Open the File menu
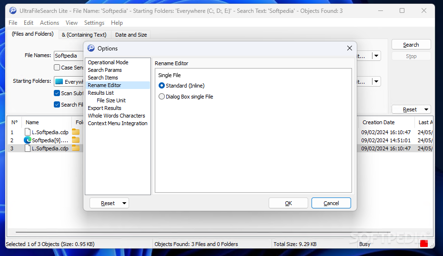This screenshot has height=256, width=443. [x=13, y=22]
